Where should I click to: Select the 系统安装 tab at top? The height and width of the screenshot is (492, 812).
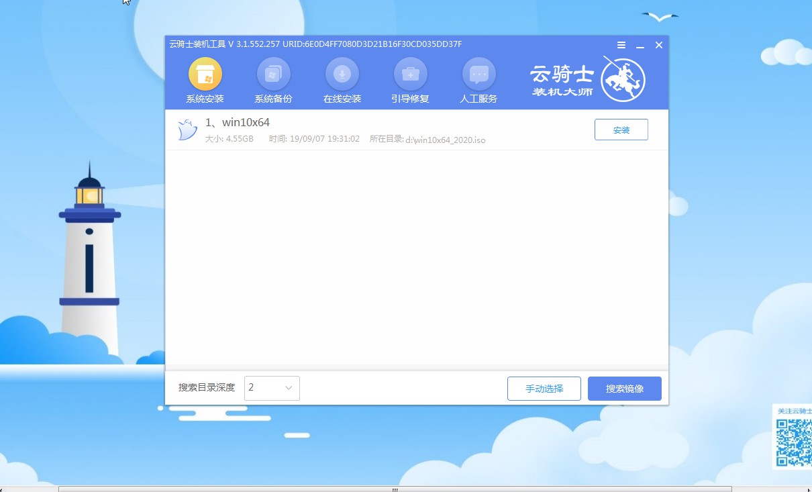pyautogui.click(x=205, y=79)
